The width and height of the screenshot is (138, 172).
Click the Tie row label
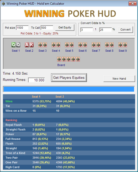8,106
